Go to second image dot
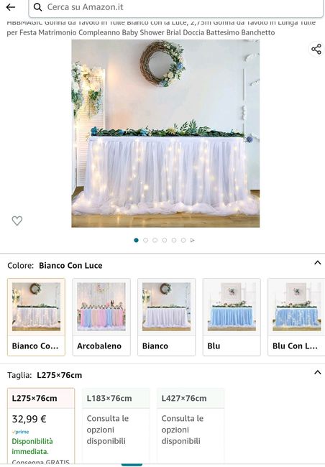The height and width of the screenshot is (467, 325). (145, 240)
